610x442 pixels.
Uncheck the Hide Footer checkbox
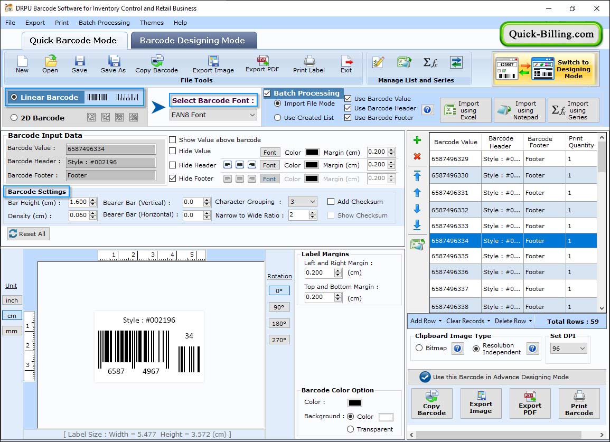(172, 178)
